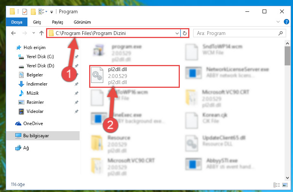Open the Videolar folder in sidebar

(31, 111)
